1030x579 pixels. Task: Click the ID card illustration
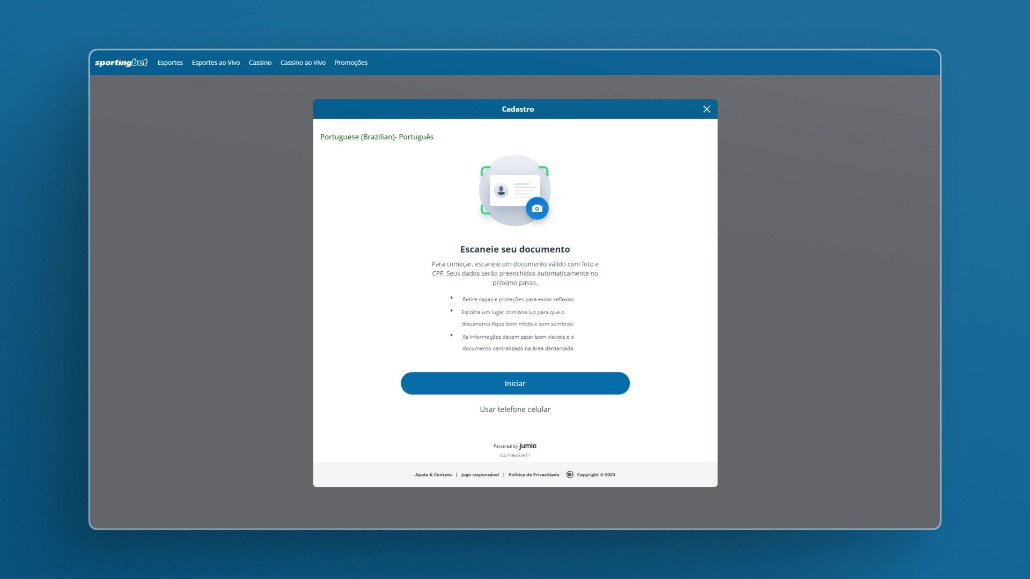pyautogui.click(x=513, y=190)
